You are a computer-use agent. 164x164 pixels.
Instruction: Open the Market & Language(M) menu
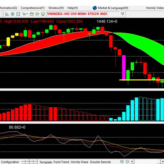point(113,8)
